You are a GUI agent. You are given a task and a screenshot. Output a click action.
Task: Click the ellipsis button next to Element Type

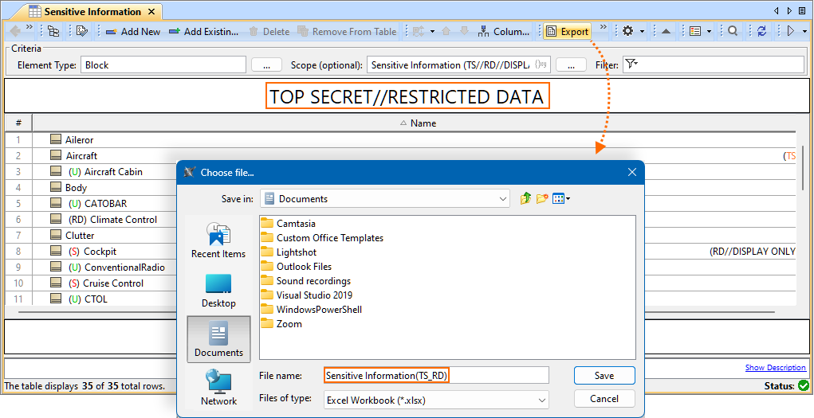(266, 64)
